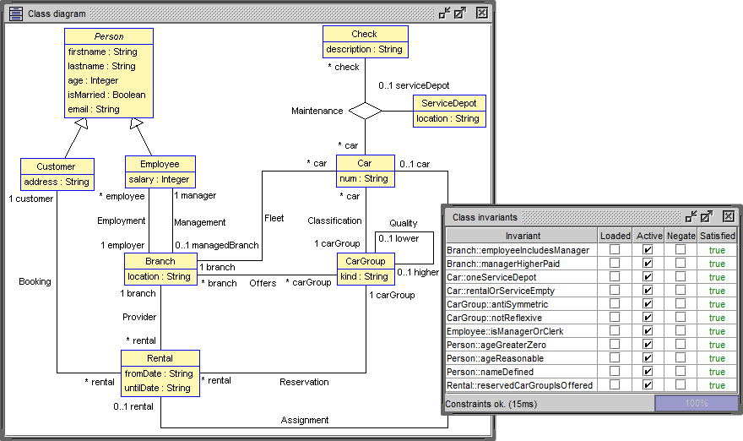Select the Maintenance association diamond
Screen dimensions: 743x441
tap(366, 111)
